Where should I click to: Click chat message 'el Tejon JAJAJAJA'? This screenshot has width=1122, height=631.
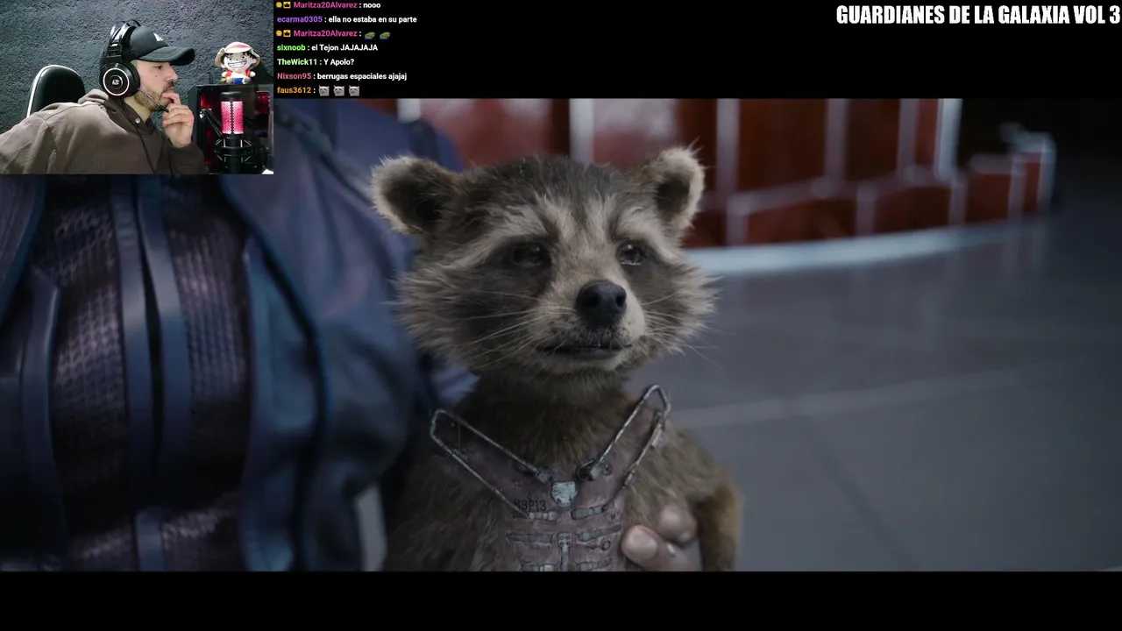point(344,47)
